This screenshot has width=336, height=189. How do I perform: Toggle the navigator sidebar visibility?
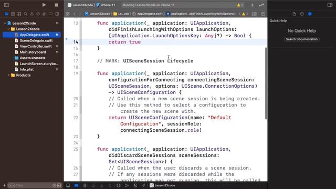(x=6, y=5)
